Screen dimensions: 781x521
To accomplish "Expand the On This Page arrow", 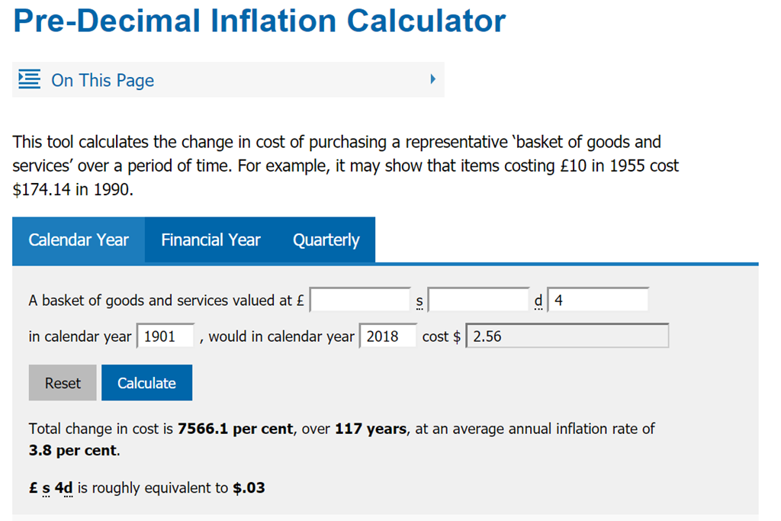I will [432, 79].
